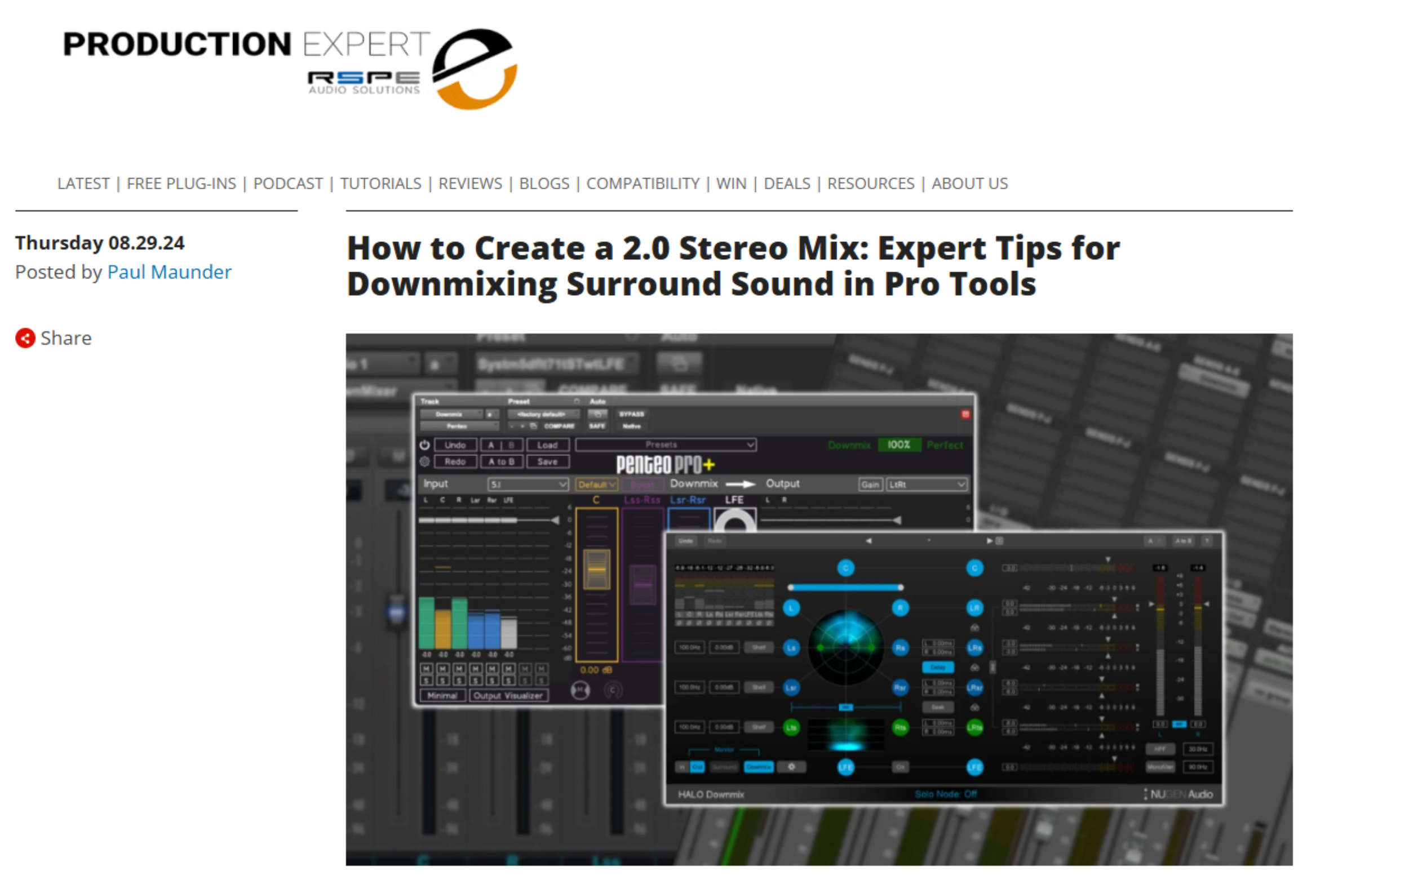The height and width of the screenshot is (889, 1409).
Task: Open the Penteo Presets dropdown
Action: point(665,444)
